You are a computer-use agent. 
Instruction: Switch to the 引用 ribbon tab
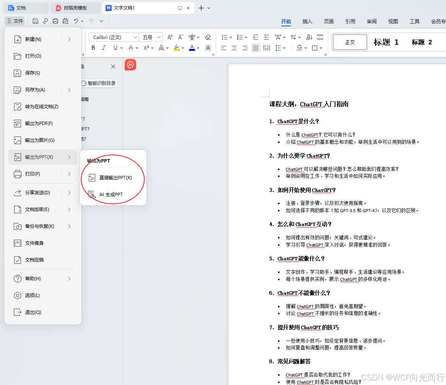350,21
